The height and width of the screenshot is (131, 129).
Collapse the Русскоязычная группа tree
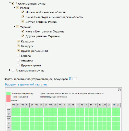tap(10, 3)
